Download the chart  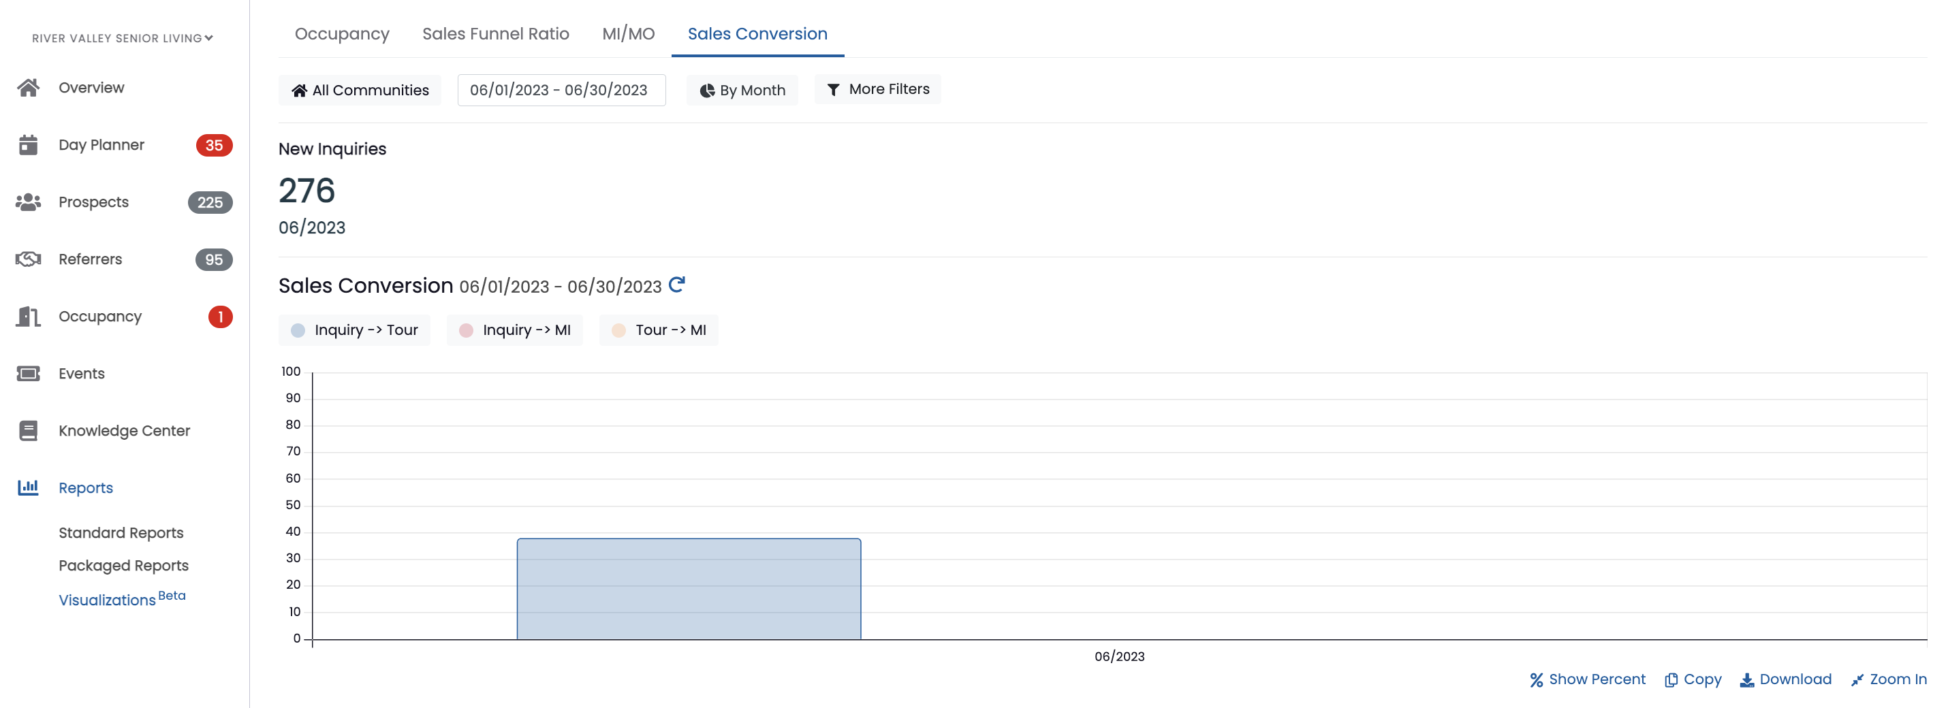(x=1785, y=679)
